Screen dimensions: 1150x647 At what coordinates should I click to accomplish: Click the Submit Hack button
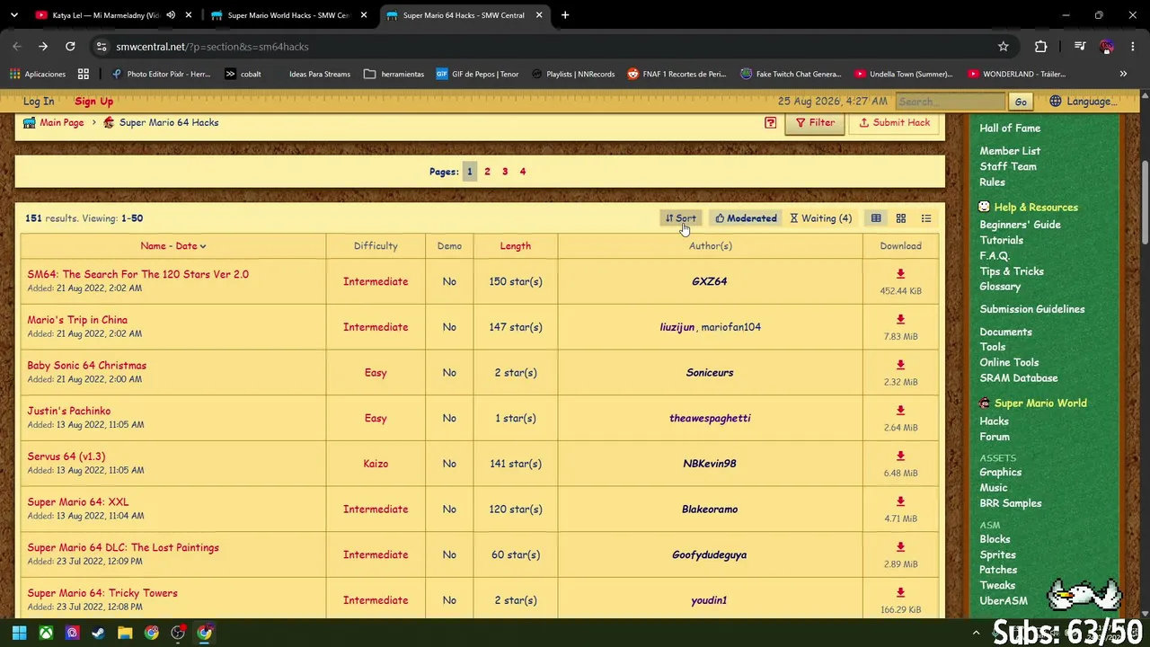coord(895,123)
